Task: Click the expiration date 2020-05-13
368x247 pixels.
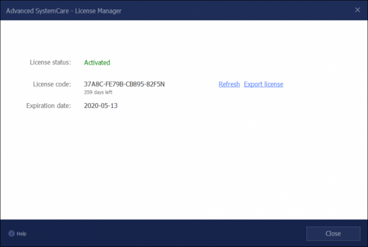Action: tap(101, 105)
